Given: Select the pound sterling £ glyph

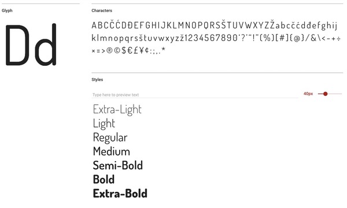Looking at the screenshot, I should pyautogui.click(x=136, y=51).
